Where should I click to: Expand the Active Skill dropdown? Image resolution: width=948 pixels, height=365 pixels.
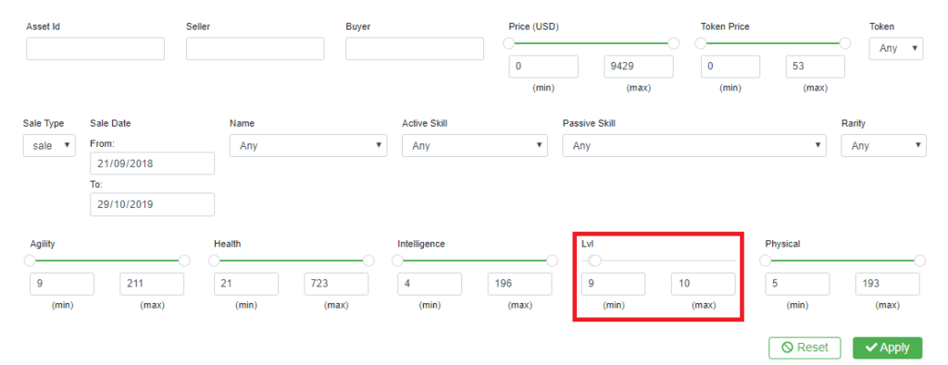(475, 145)
